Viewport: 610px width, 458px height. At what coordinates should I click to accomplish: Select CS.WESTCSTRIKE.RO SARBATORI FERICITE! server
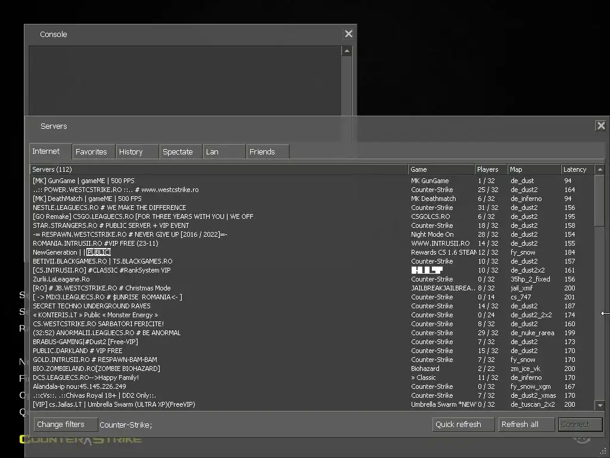[x=312, y=324]
